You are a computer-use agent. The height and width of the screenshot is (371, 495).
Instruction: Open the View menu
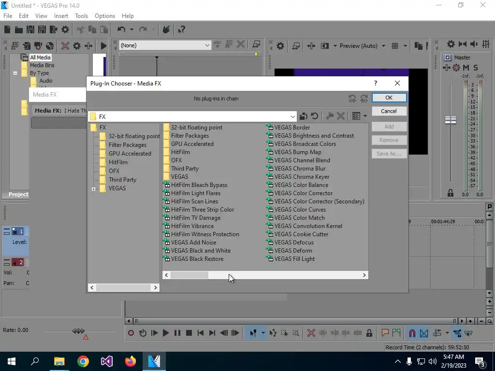pyautogui.click(x=41, y=16)
